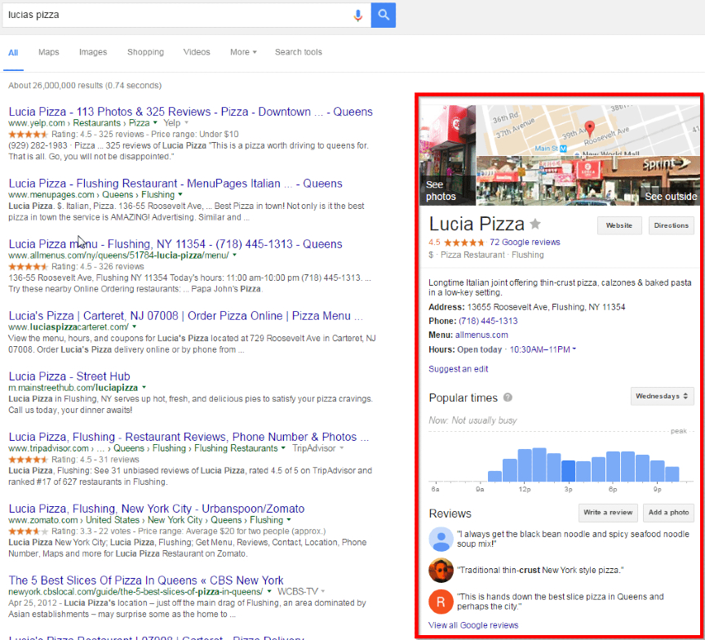705x640 pixels.
Task: Open the Wednesdays day selector
Action: point(662,396)
